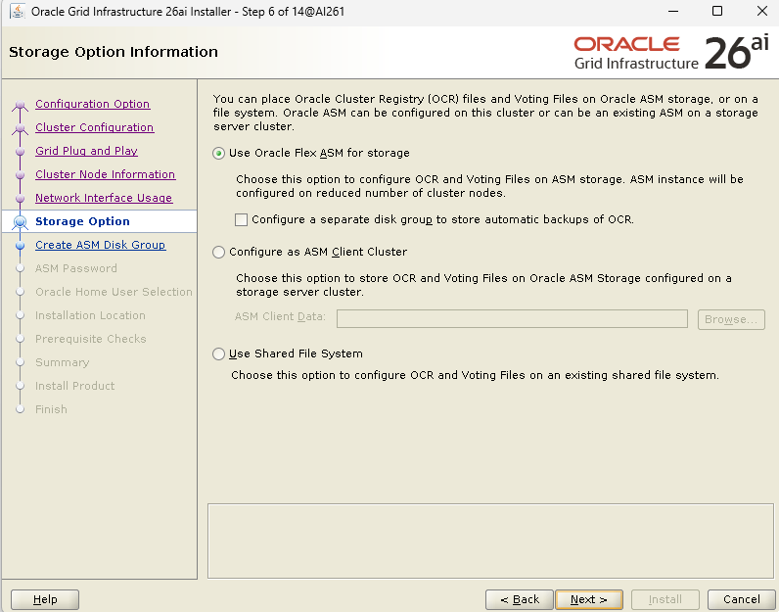Open the Cluster Node Information step
Viewport: 779px width, 612px height.
pyautogui.click(x=105, y=175)
